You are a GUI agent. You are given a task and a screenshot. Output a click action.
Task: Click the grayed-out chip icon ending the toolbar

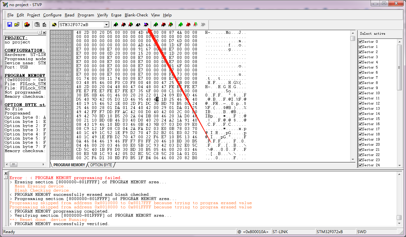coord(203,24)
